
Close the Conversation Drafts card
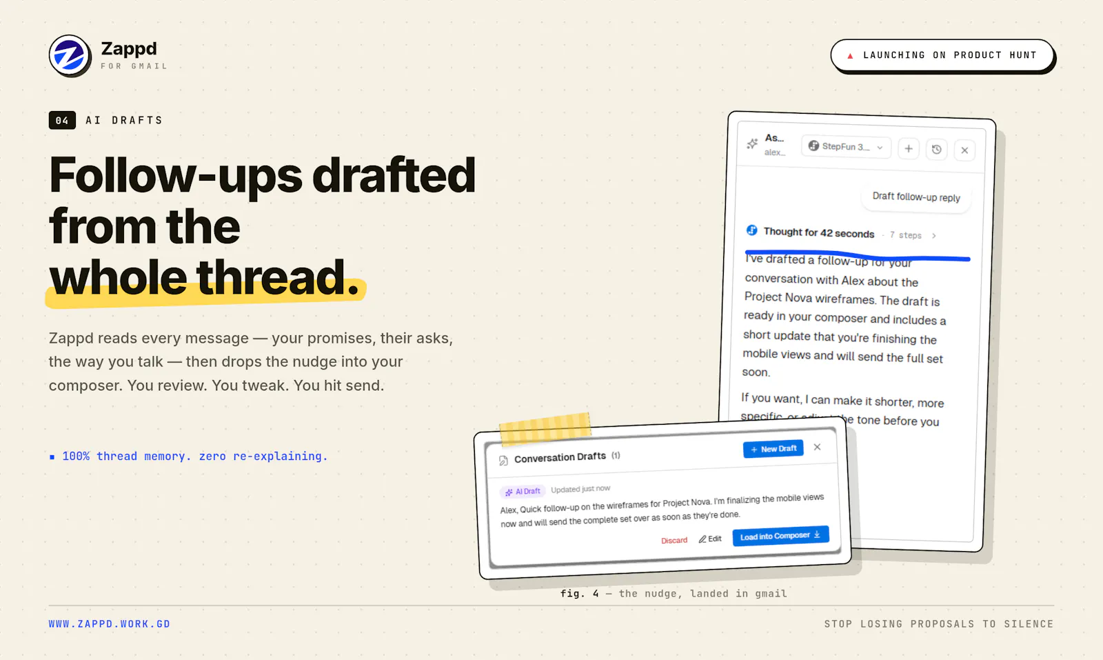[817, 447]
